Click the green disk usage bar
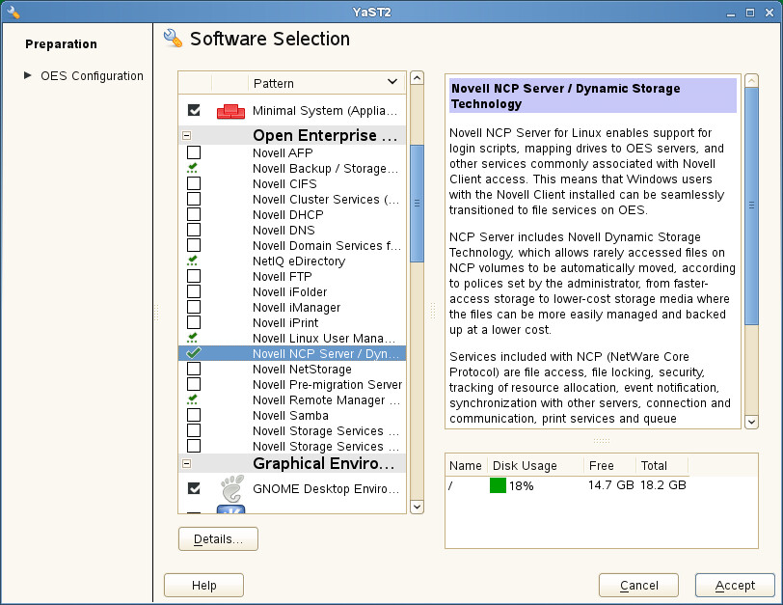 click(x=498, y=485)
